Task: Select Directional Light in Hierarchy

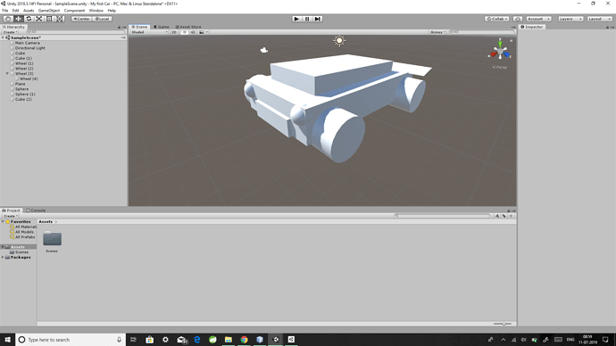Action: 29,48
